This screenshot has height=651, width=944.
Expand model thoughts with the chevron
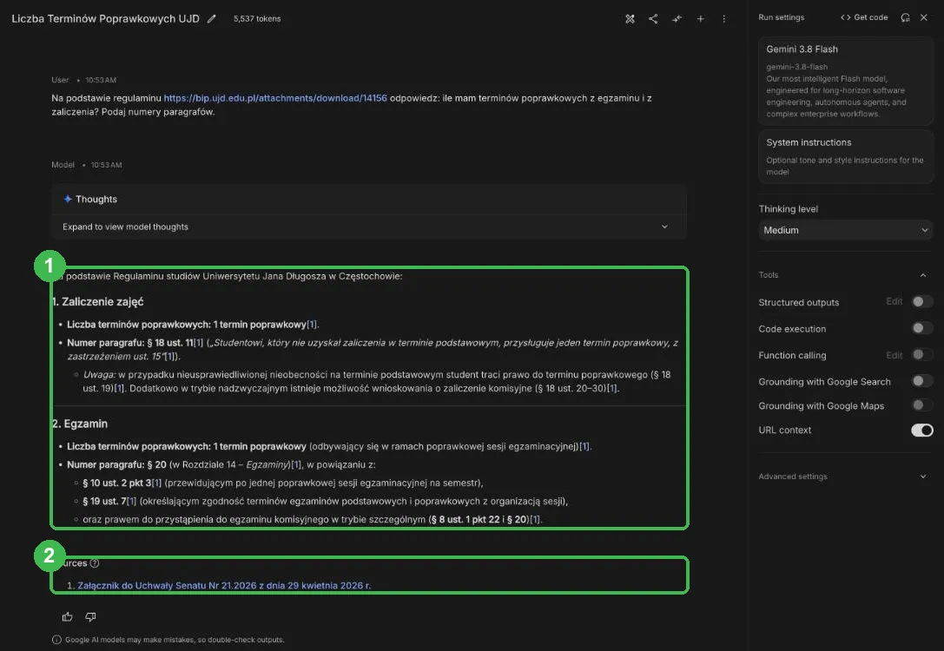(x=664, y=227)
